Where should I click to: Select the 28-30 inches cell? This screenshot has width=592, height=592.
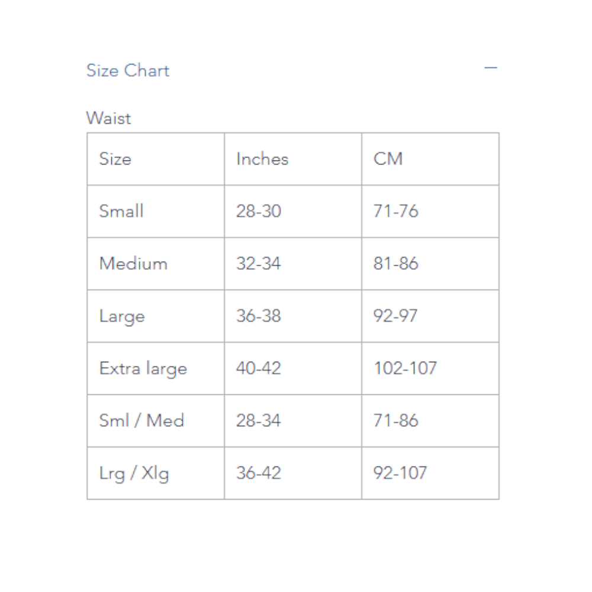pyautogui.click(x=259, y=211)
